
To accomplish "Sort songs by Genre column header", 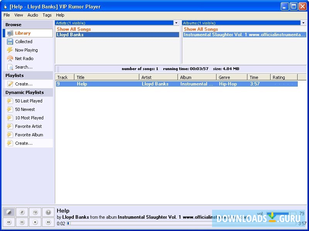I will point(232,77).
